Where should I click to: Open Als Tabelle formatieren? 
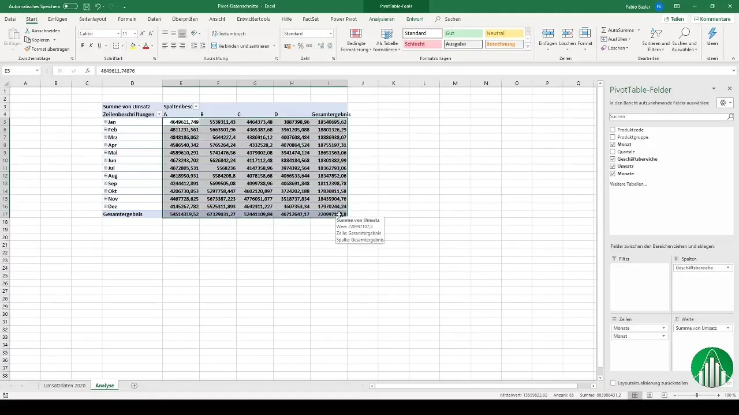pos(387,40)
